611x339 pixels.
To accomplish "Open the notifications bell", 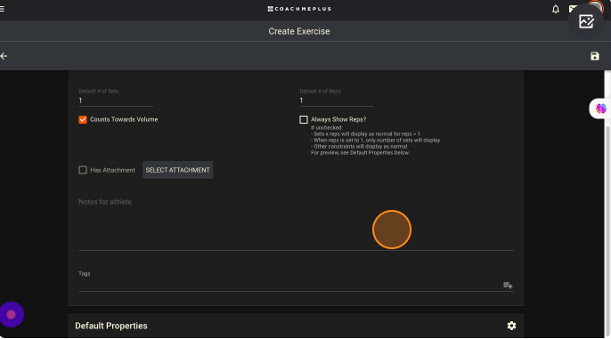I will coord(556,9).
